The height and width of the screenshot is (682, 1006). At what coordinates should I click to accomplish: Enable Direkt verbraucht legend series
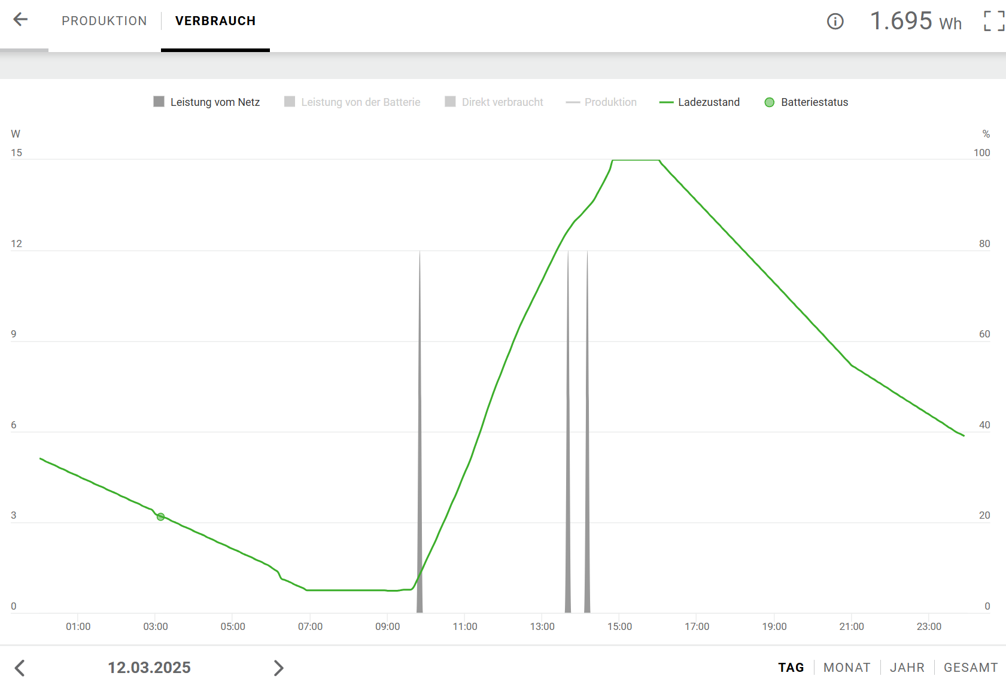(x=494, y=102)
